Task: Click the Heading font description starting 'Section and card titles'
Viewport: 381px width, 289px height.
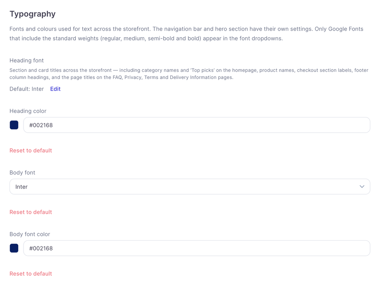Action: pyautogui.click(x=189, y=74)
